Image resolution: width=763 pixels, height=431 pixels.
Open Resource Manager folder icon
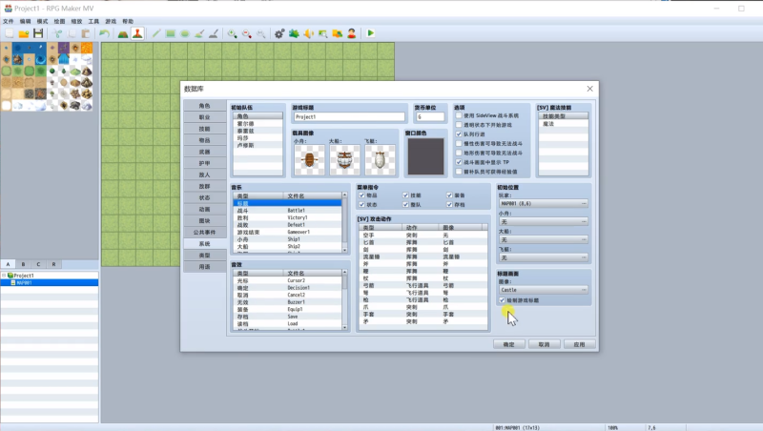click(x=338, y=33)
